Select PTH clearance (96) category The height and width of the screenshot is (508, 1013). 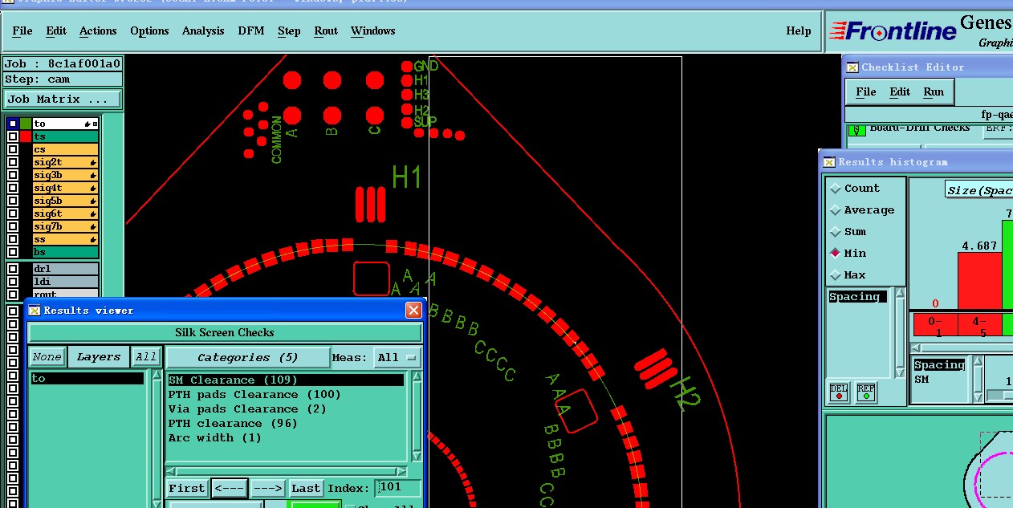point(285,424)
